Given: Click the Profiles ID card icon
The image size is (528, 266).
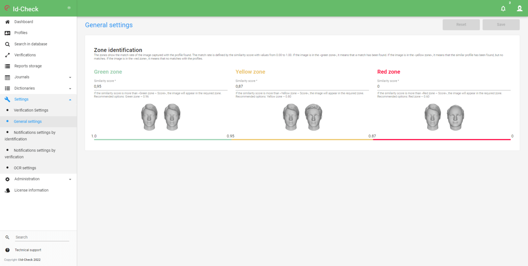Looking at the screenshot, I should 7,33.
